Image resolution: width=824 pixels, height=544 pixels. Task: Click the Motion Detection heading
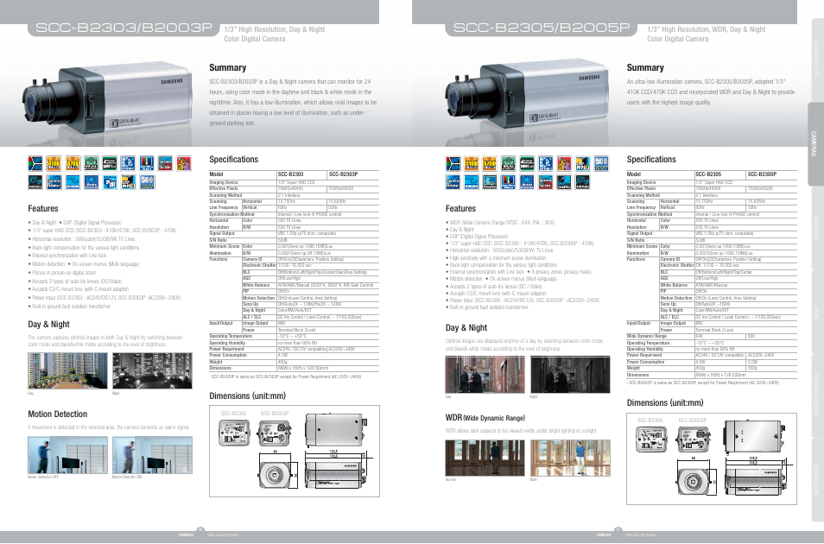click(x=58, y=414)
